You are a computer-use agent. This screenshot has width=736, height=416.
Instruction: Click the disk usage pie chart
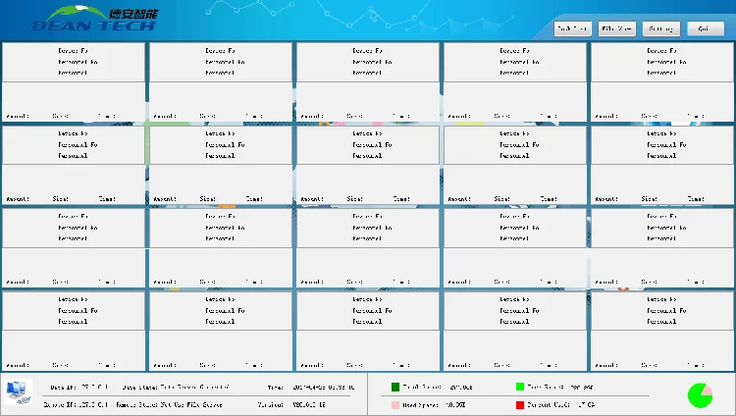tap(700, 395)
